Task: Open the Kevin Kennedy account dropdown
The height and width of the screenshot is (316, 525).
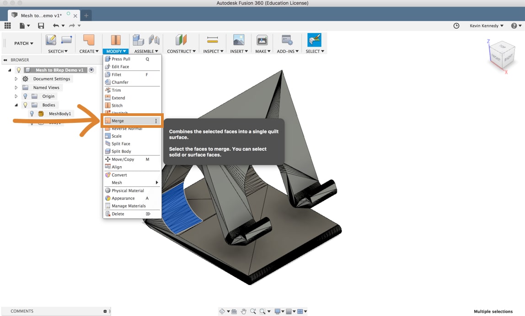Action: coord(486,26)
